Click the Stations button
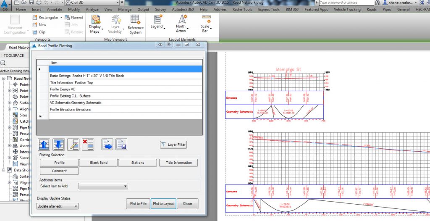 pos(138,163)
